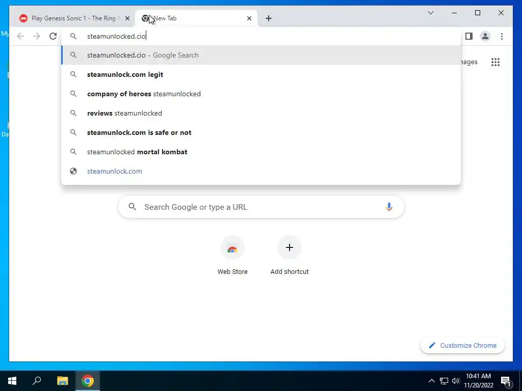
Task: Open a new tab with plus button
Action: coord(269,18)
